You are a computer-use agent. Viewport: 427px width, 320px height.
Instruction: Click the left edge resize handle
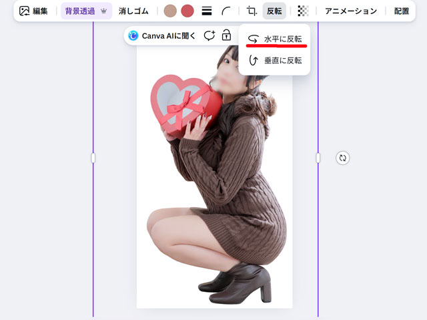[x=93, y=158]
